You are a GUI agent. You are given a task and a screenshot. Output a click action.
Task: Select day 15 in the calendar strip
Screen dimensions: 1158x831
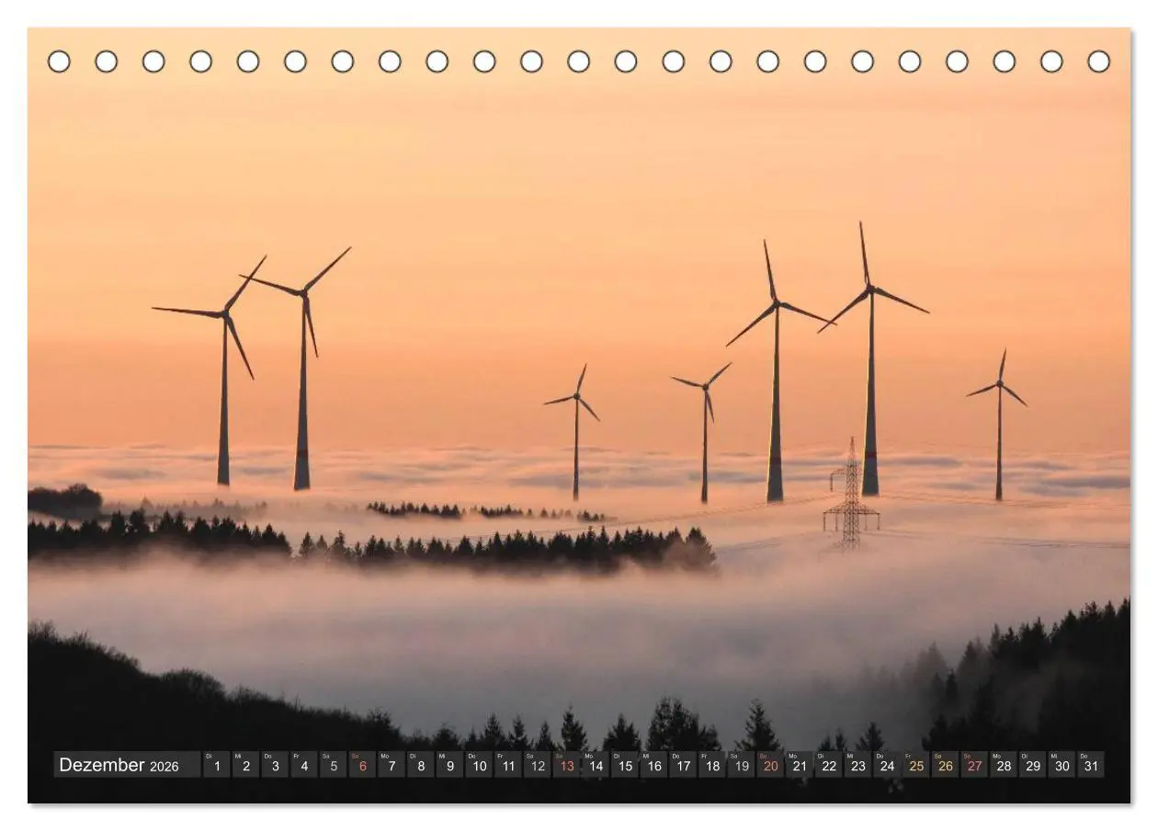(625, 765)
